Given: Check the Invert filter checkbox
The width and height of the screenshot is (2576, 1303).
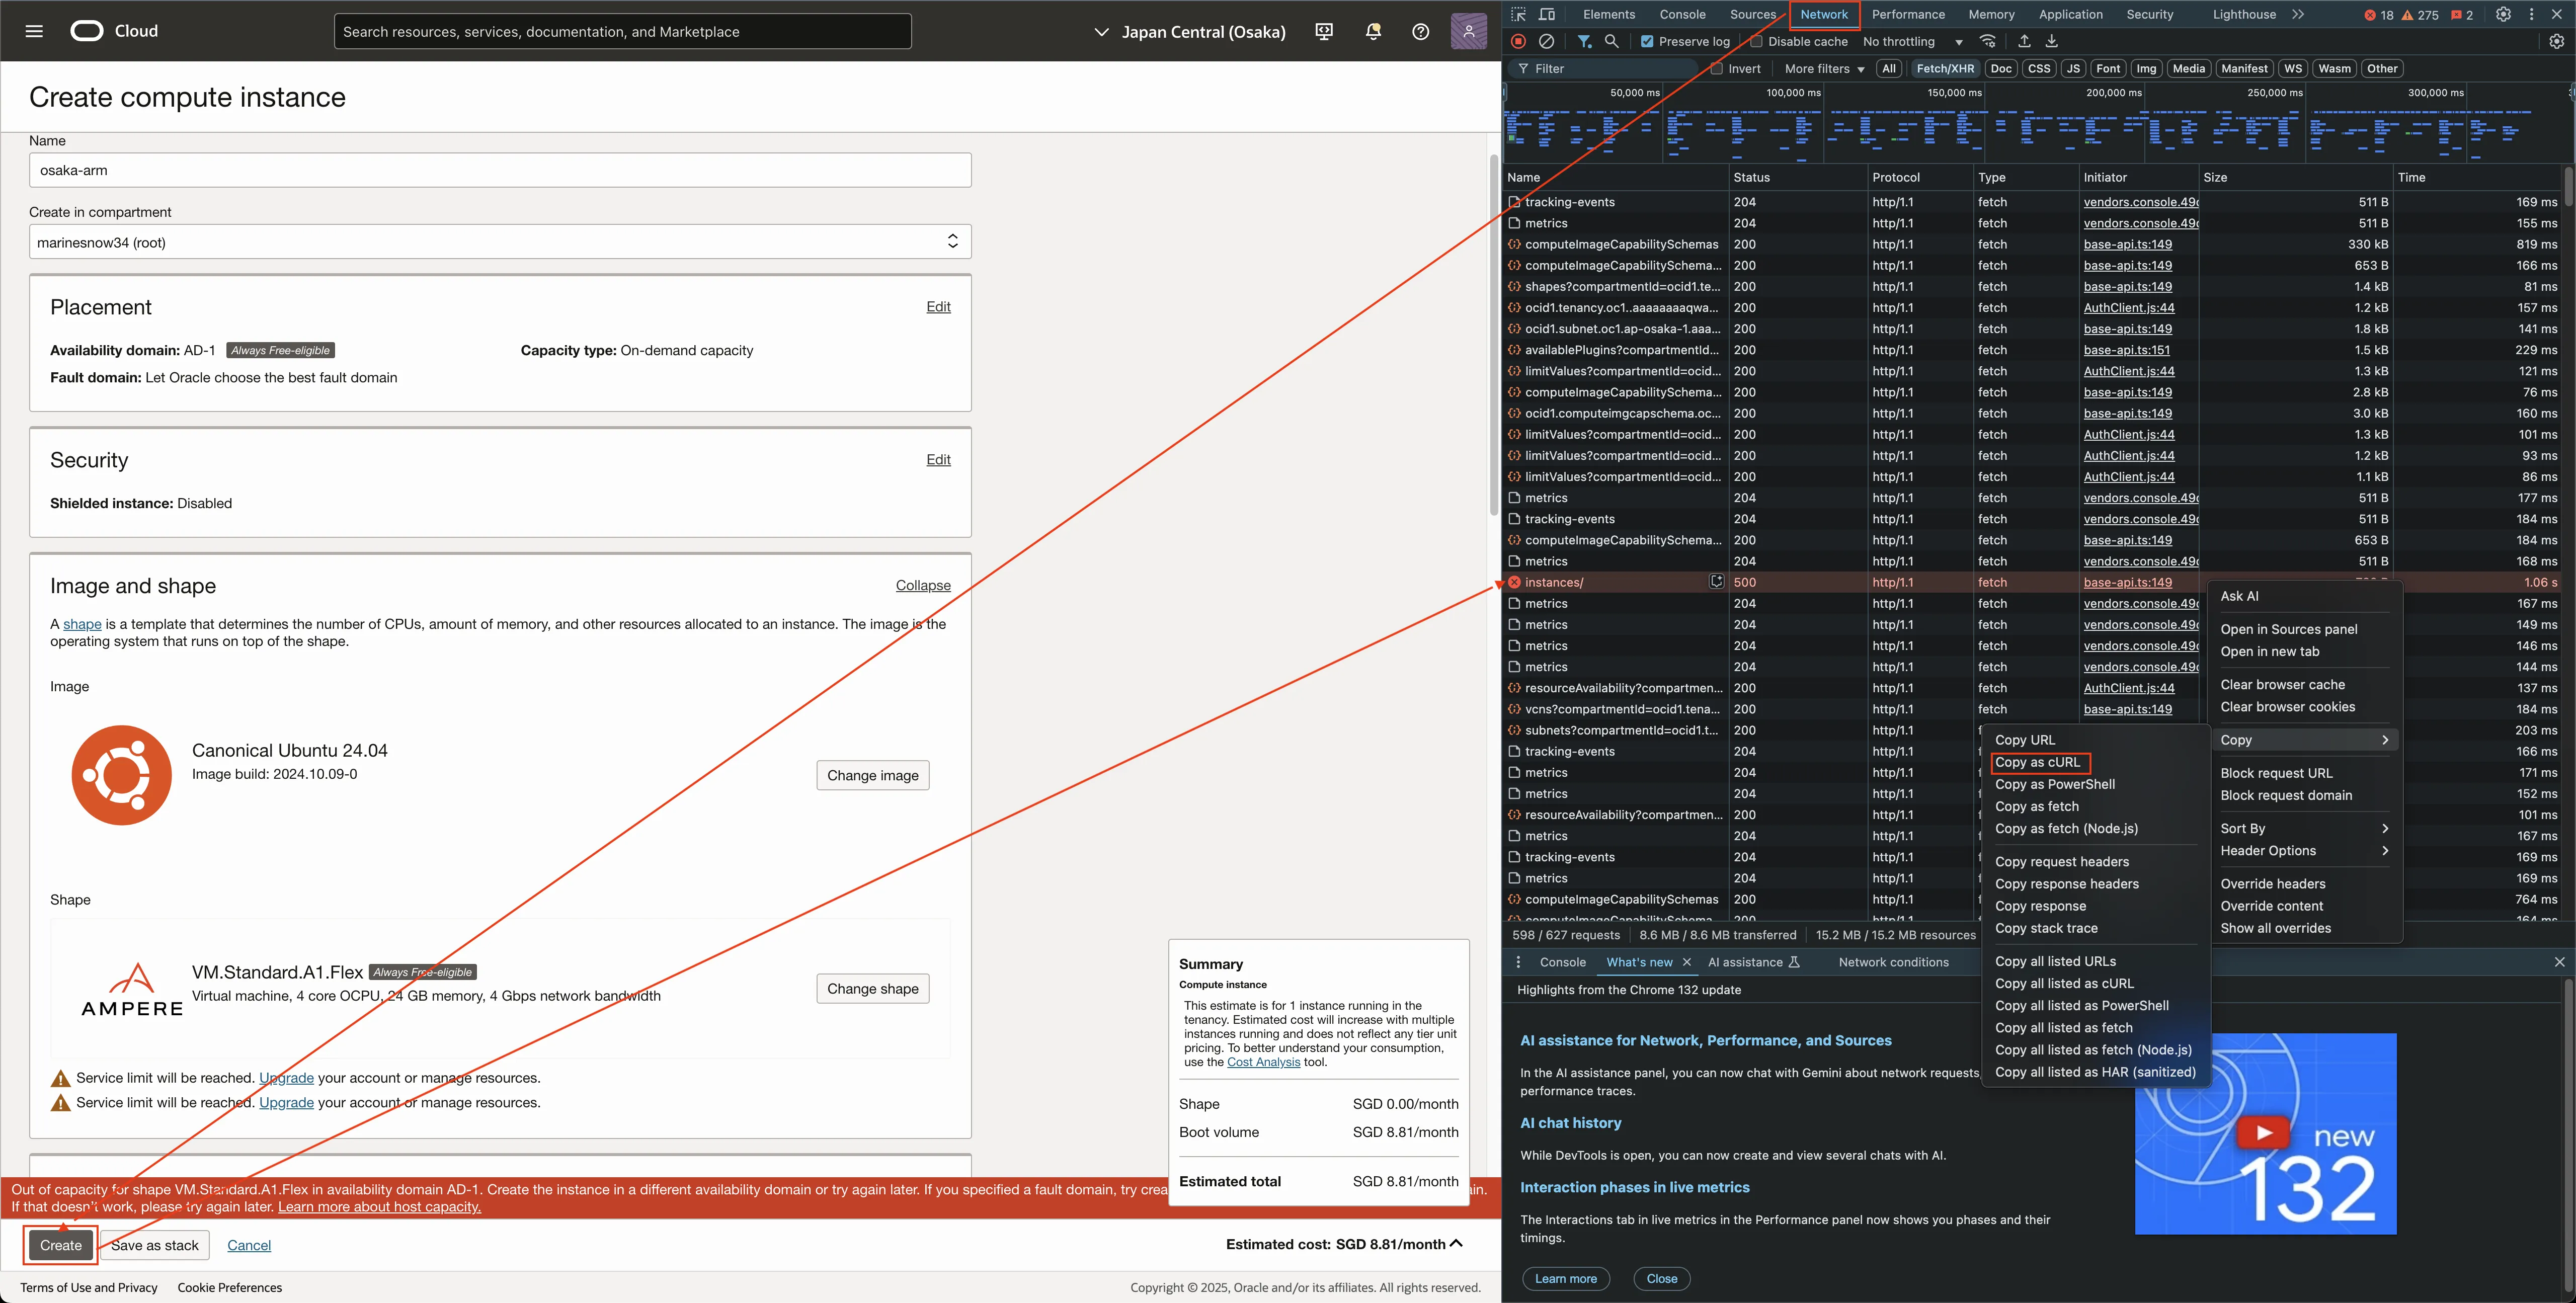Looking at the screenshot, I should pos(1717,69).
